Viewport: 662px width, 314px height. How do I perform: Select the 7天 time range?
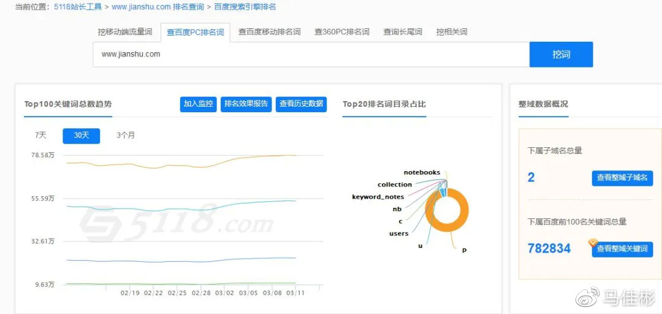tap(40, 136)
